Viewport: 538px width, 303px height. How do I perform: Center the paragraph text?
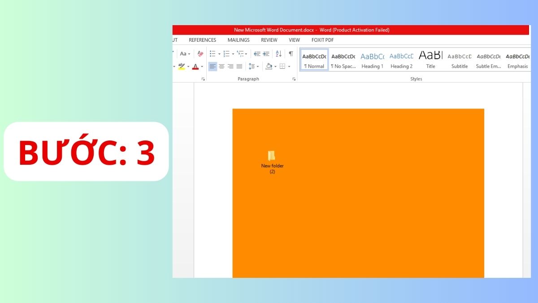click(x=221, y=66)
